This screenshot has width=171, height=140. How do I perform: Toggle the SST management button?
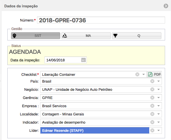pyautogui.click(x=36, y=36)
